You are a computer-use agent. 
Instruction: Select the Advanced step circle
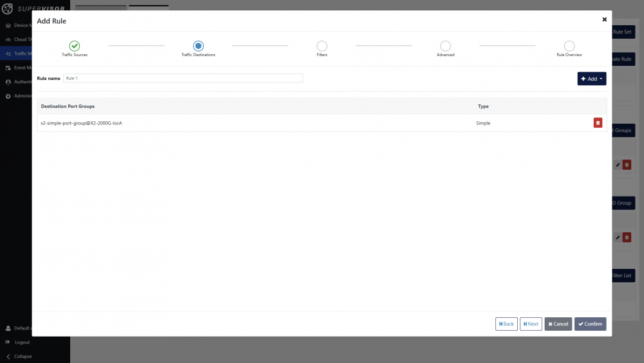(446, 46)
